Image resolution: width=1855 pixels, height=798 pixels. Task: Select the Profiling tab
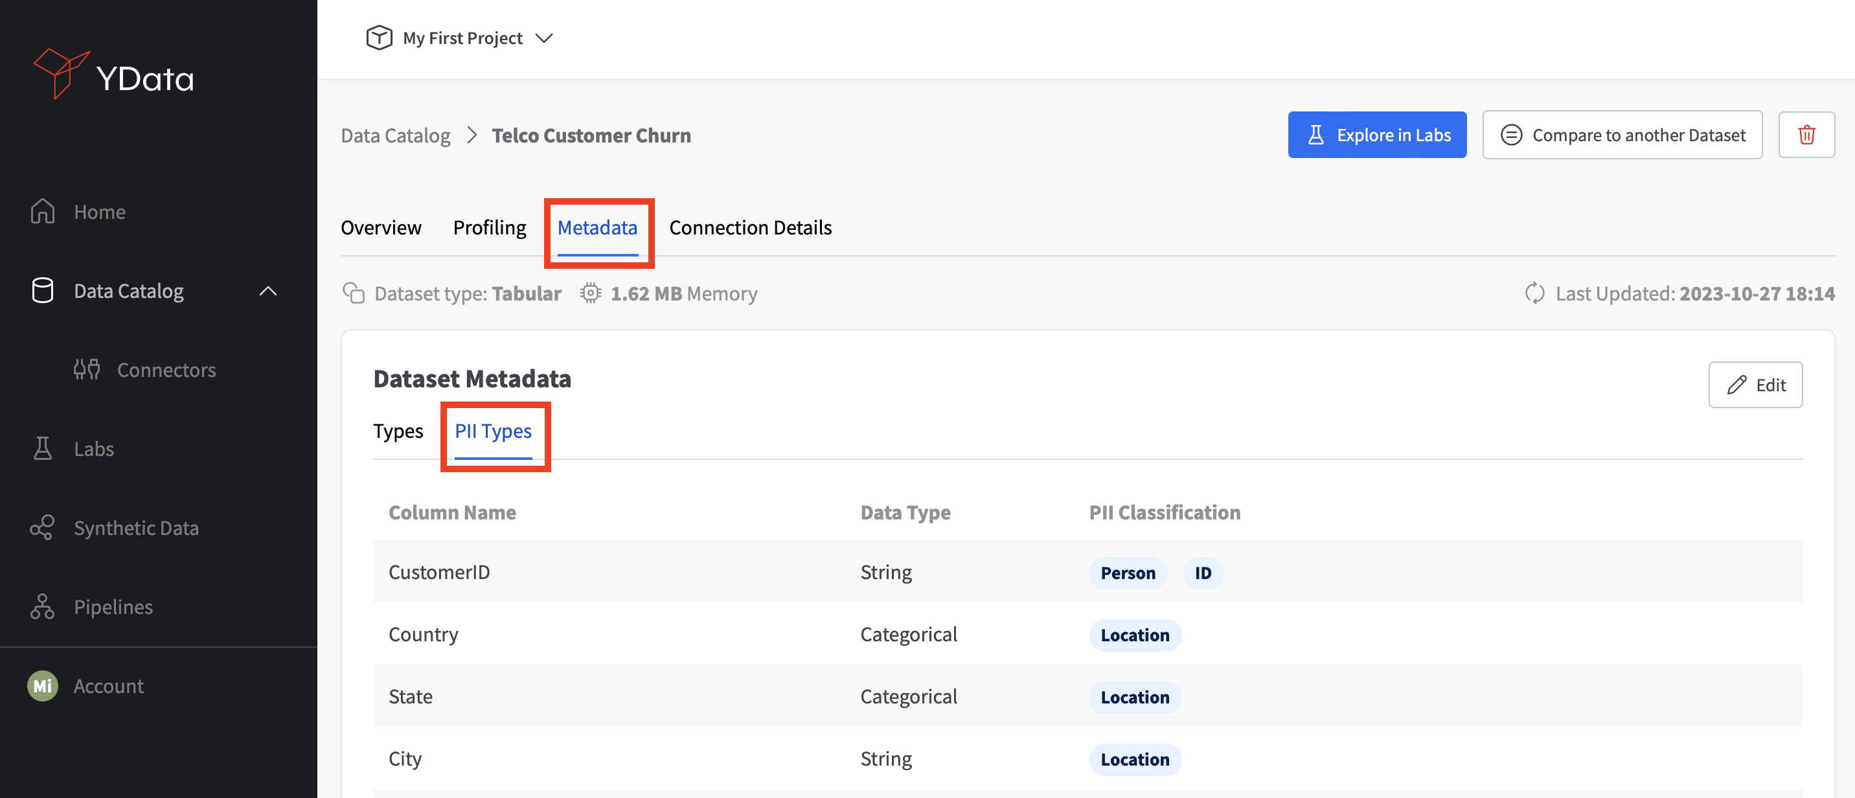click(488, 226)
